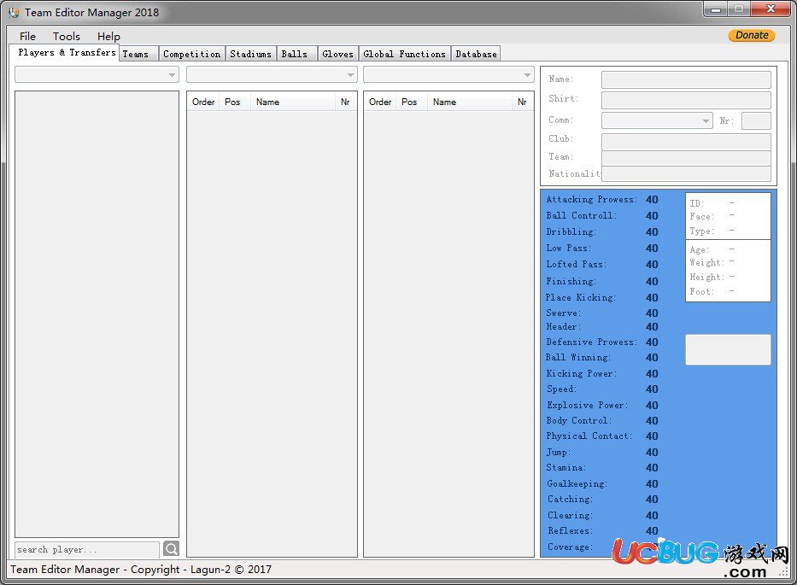Switch to the Competition tab
Viewport: 797px width, 585px height.
coord(191,54)
